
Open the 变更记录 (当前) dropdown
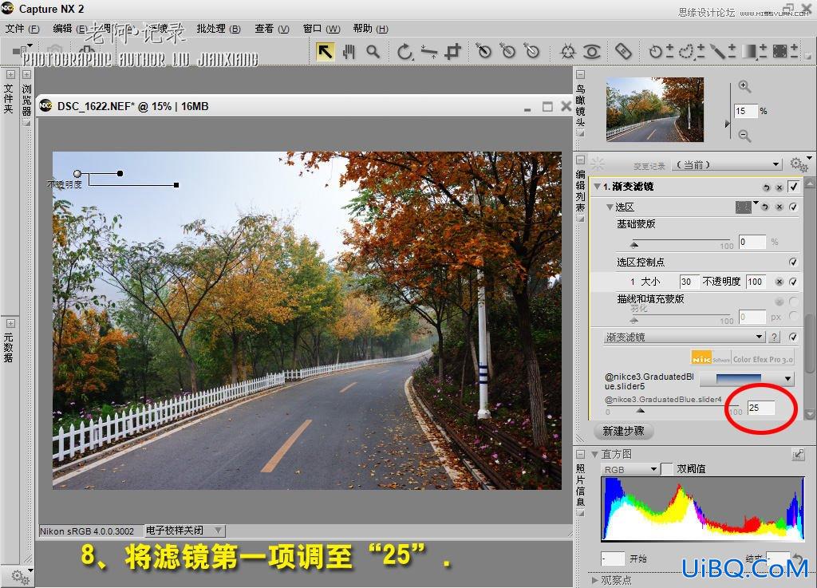727,165
